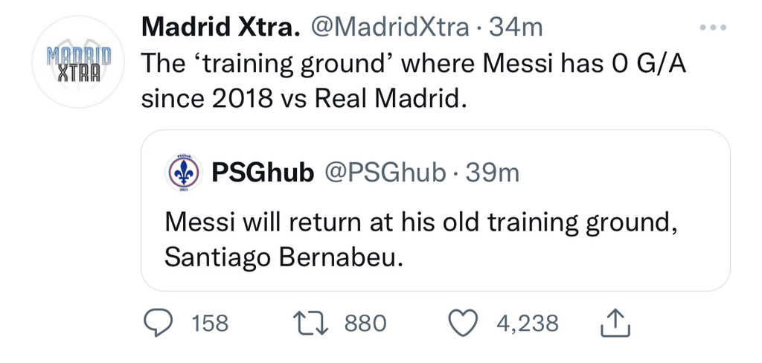Click the PSGhub fleur-de-lis avatar
Screen dimensions: 762x363
pos(182,173)
